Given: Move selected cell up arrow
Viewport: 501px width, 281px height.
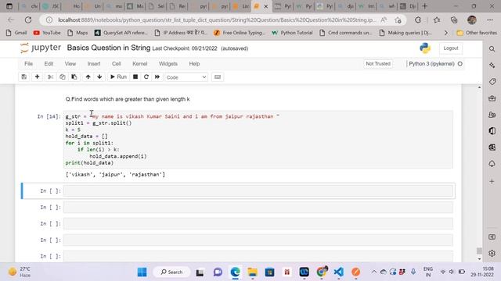Looking at the screenshot, I should [x=88, y=76].
